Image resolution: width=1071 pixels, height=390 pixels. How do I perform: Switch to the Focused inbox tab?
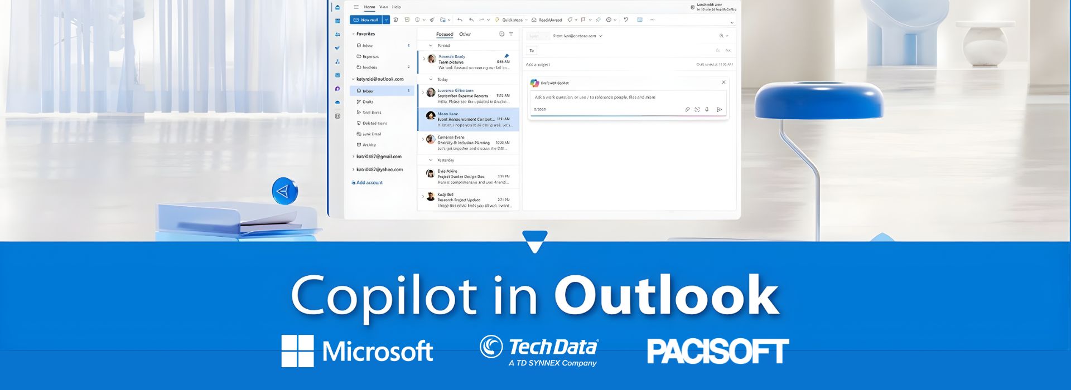click(x=445, y=35)
